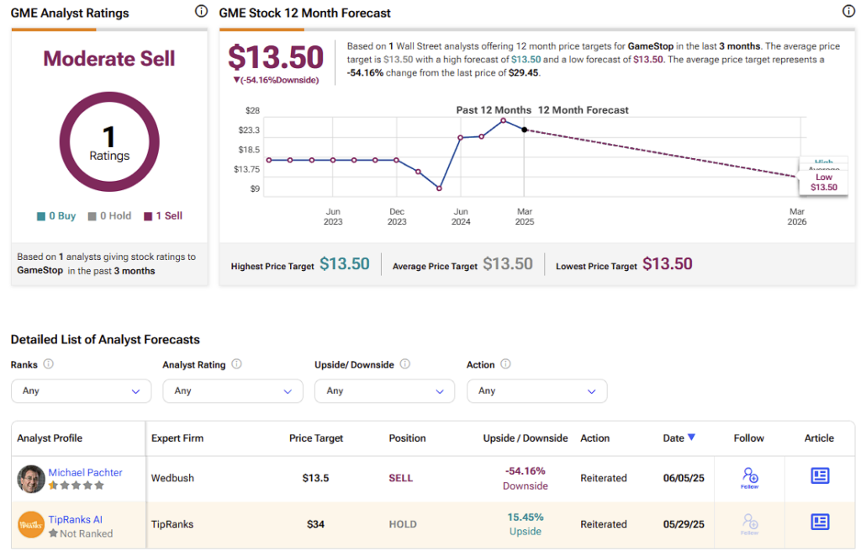
Task: Follow analyst Michael Pachter
Action: 749,477
